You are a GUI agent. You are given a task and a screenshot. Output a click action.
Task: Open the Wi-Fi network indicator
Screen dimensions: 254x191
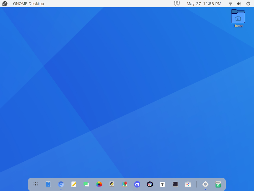click(x=231, y=4)
